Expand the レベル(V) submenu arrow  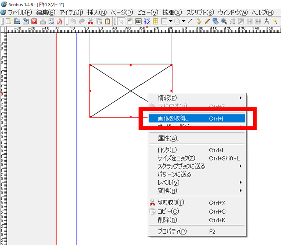[241, 182]
